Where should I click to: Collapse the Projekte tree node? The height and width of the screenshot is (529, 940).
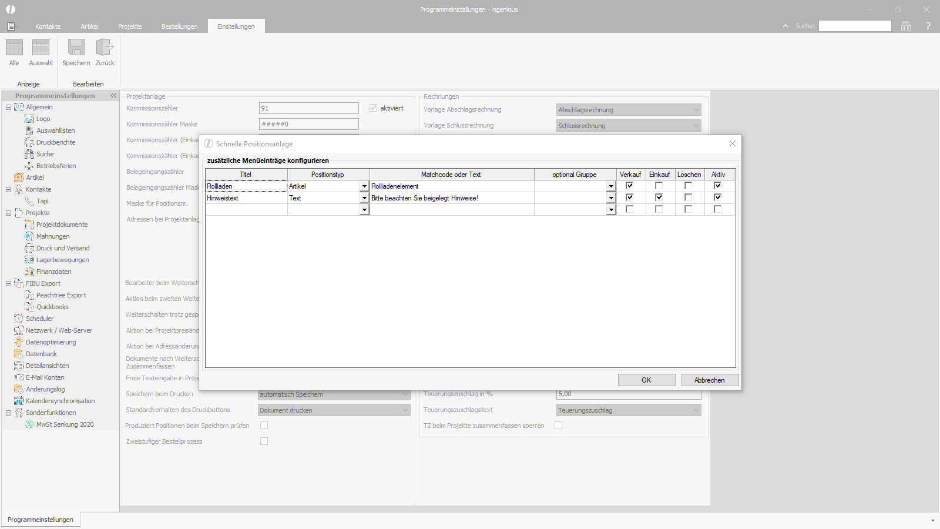pos(8,213)
